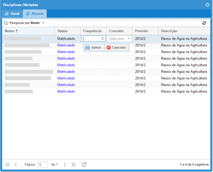Click the magnifier search icon
213x172 pixels.
click(x=6, y=23)
